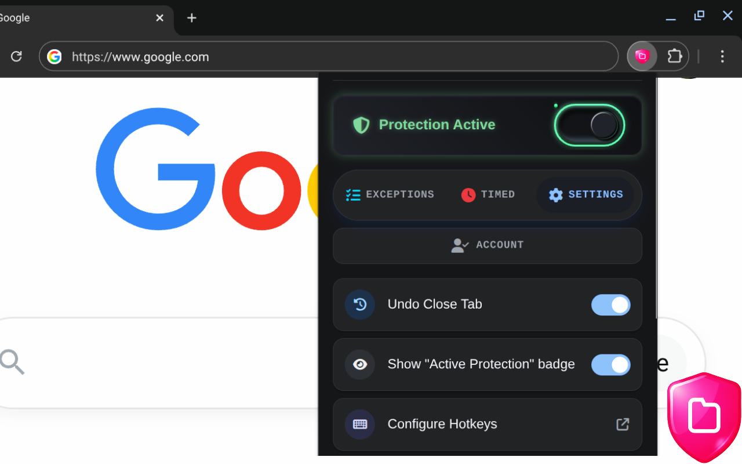Disable the Undo Close Tab toggle
The width and height of the screenshot is (742, 464).
(610, 305)
